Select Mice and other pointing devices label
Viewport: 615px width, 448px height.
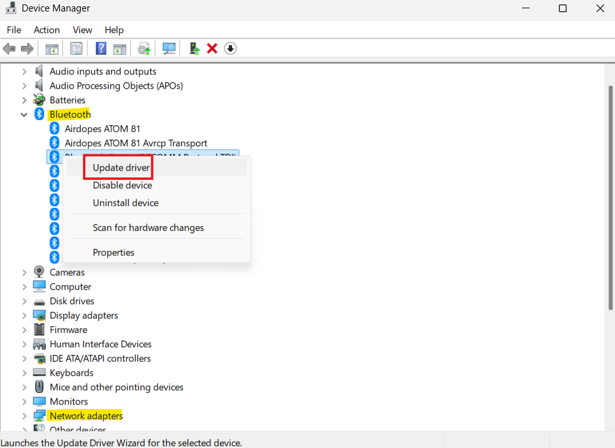(117, 387)
